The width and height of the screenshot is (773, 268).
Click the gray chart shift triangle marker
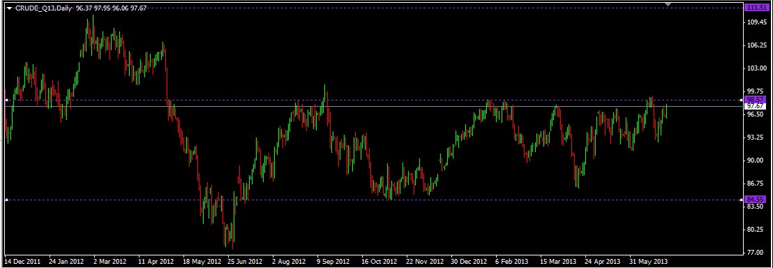point(668,4)
